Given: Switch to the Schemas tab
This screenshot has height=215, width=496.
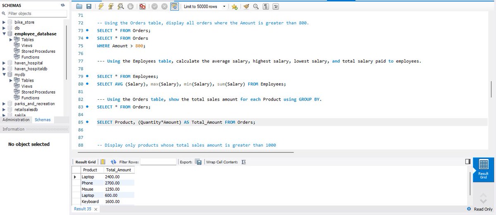Looking at the screenshot, I should click(43, 120).
